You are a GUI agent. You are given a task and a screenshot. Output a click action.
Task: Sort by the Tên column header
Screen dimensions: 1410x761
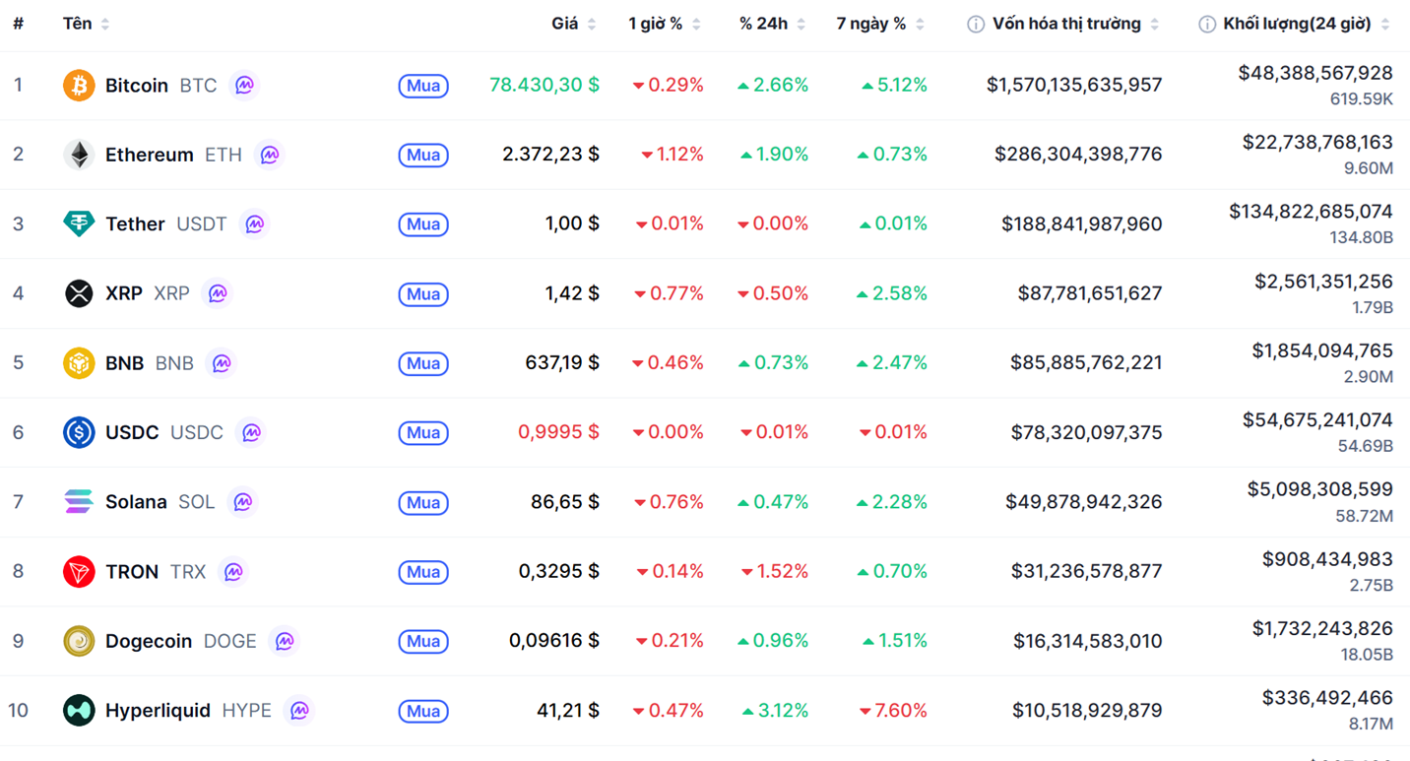tap(86, 24)
